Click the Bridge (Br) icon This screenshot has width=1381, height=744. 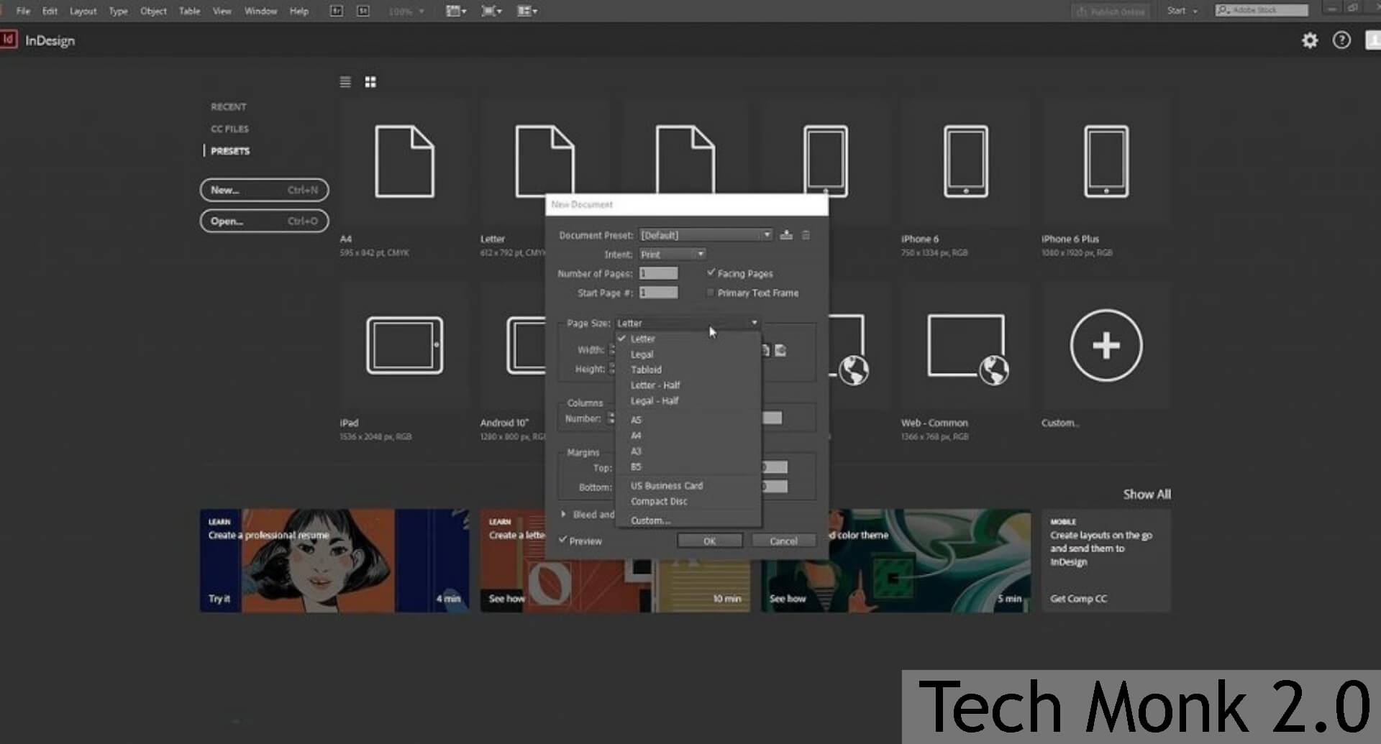coord(336,11)
